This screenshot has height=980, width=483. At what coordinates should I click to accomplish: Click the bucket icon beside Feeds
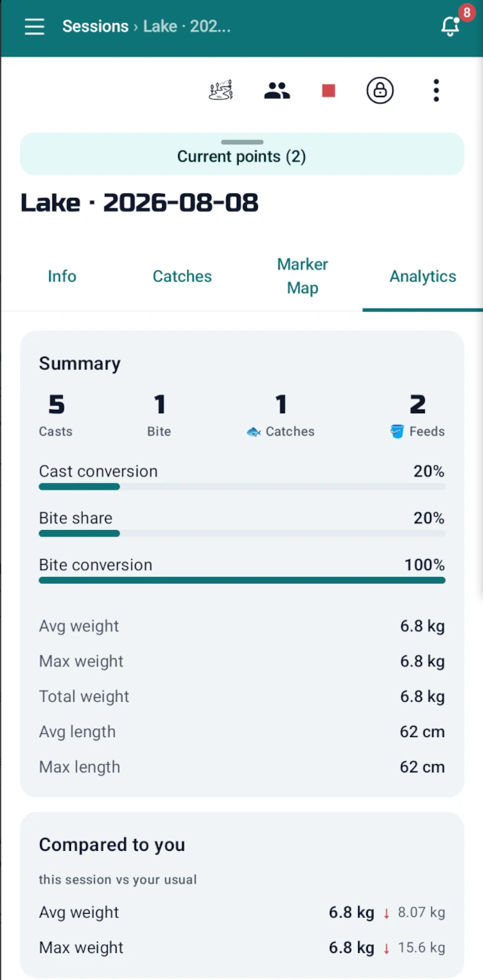point(397,432)
